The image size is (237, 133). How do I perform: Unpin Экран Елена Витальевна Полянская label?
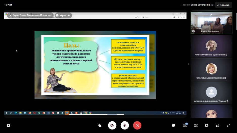pyautogui.click(x=30, y=15)
